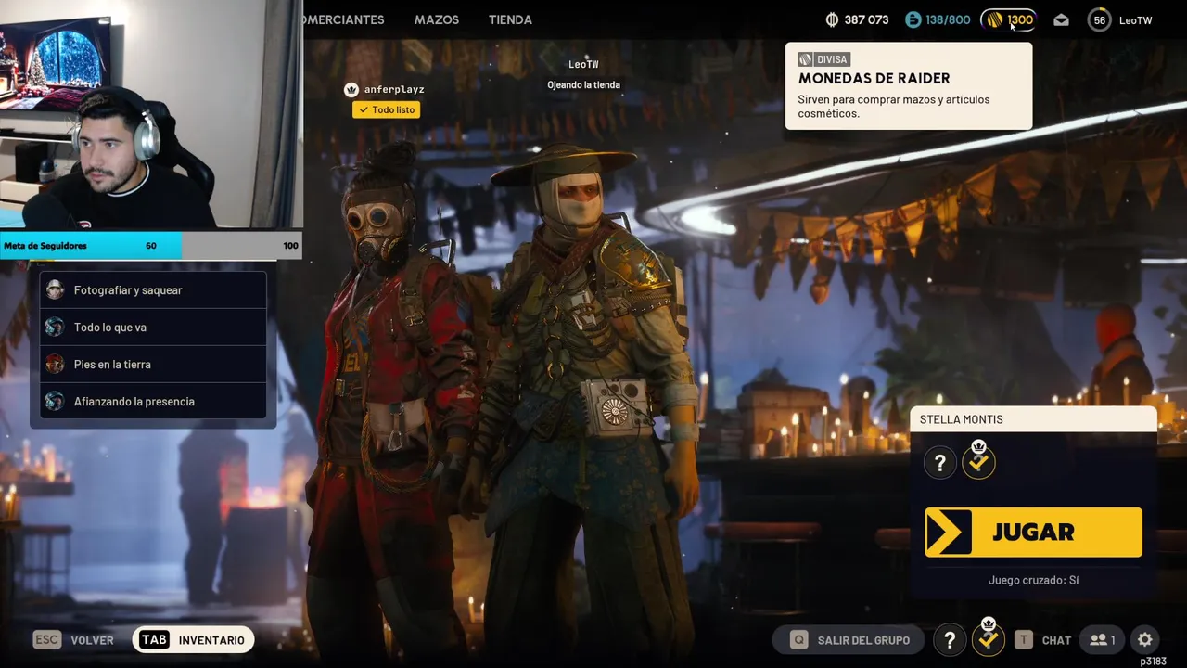Click the Pies en la tierra portrait icon

pyautogui.click(x=55, y=365)
